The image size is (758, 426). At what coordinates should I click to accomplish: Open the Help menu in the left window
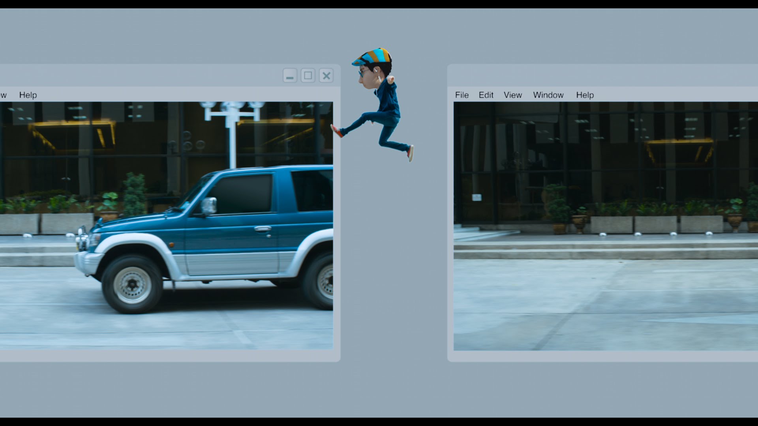[28, 95]
